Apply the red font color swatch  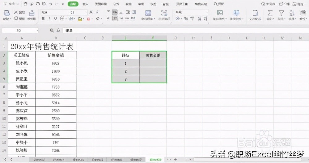(x=88, y=19)
